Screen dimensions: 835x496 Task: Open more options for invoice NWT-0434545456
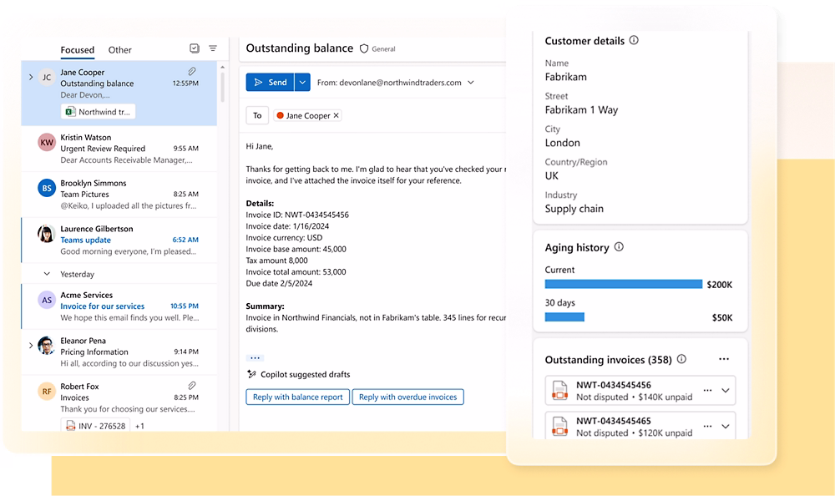click(x=707, y=391)
